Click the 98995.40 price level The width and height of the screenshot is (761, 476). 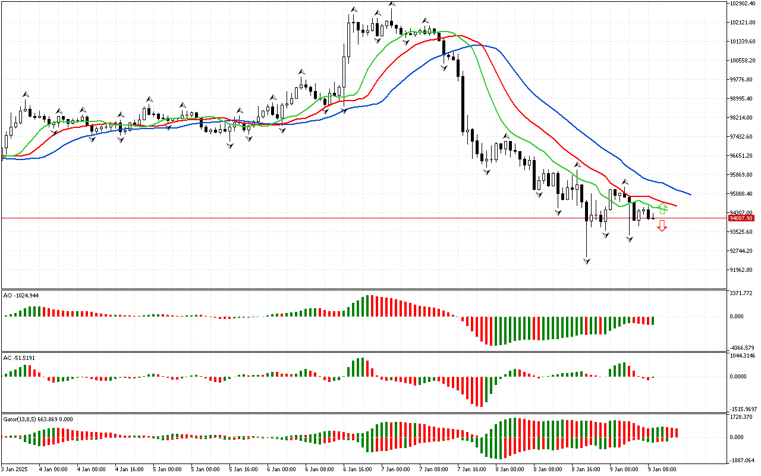coord(743,99)
